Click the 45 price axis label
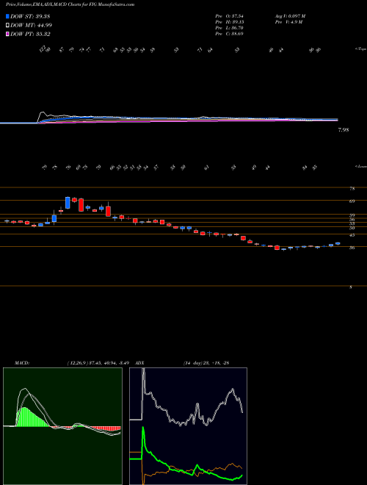367x485 pixels. (x=352, y=235)
